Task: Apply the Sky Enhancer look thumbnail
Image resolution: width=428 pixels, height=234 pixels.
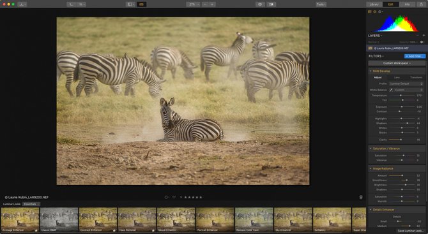Action: click(x=293, y=220)
